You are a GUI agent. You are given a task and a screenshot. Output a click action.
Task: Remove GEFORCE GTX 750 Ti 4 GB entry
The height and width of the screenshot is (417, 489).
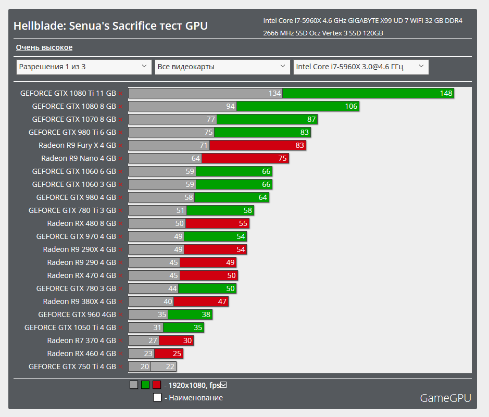coord(121,367)
